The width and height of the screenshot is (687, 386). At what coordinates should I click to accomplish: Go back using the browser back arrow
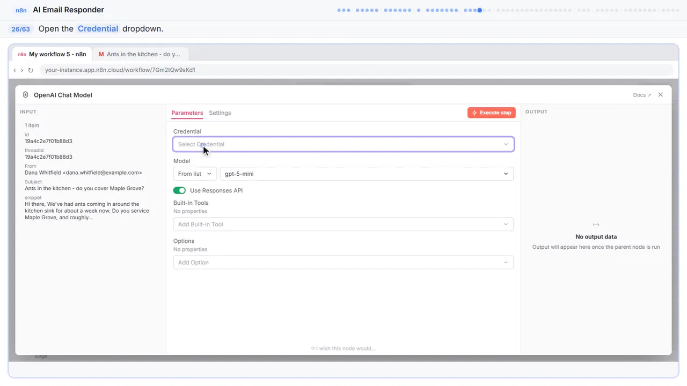pyautogui.click(x=14, y=70)
